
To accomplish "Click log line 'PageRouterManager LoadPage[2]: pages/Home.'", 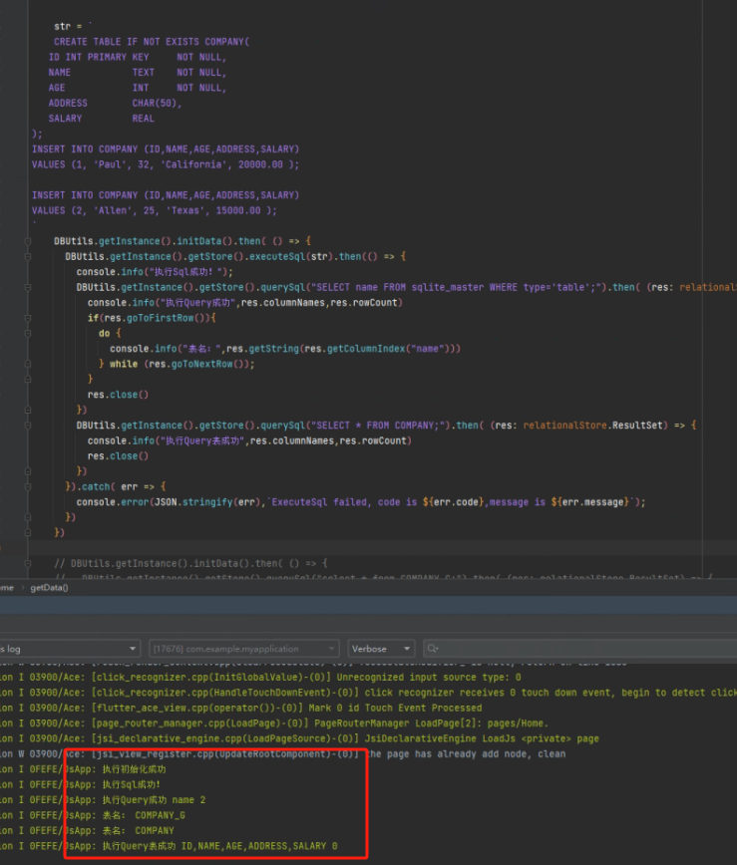I will click(x=274, y=723).
